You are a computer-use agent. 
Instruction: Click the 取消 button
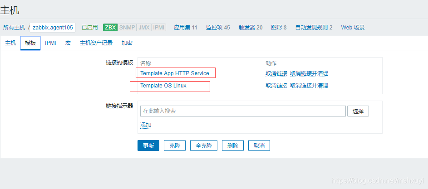pos(259,145)
